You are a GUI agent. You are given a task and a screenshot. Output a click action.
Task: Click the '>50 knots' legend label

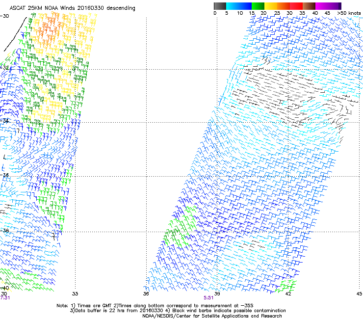349,13
